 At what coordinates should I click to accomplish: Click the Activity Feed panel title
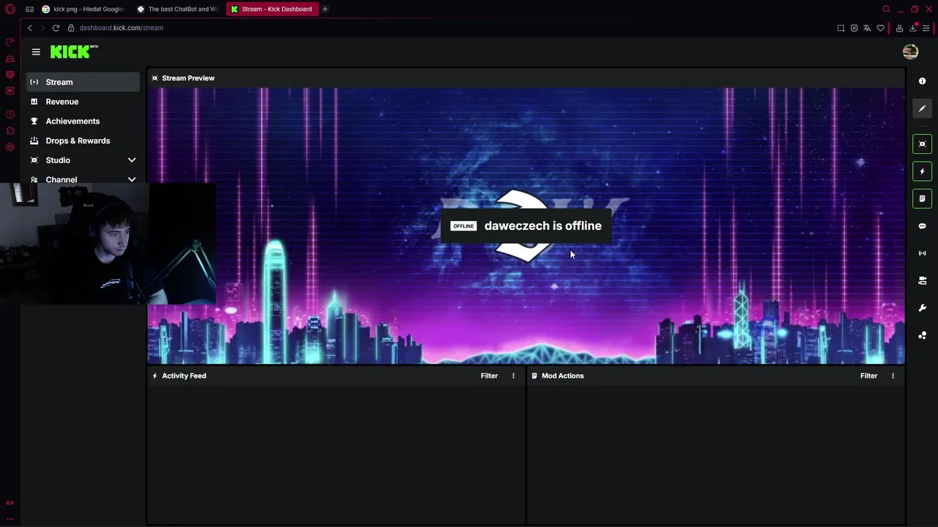pyautogui.click(x=184, y=375)
